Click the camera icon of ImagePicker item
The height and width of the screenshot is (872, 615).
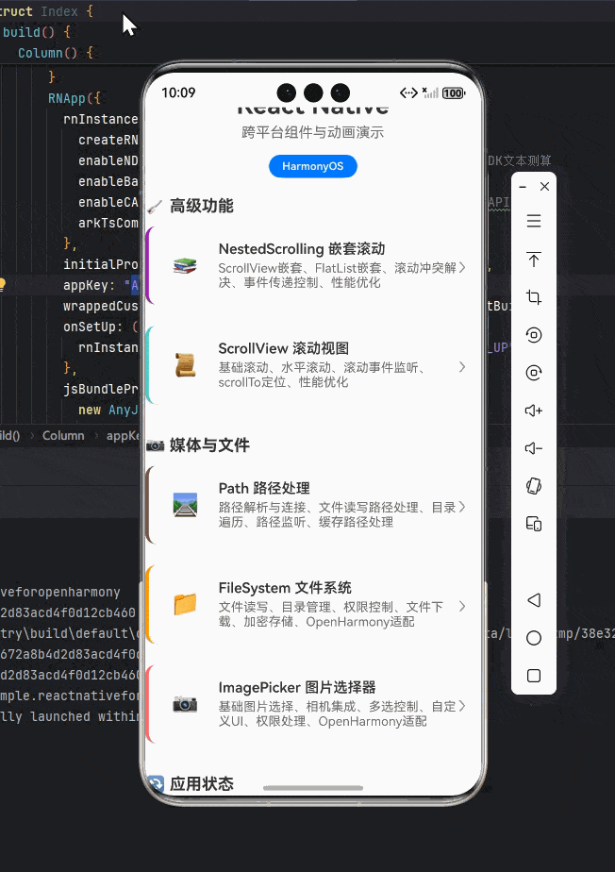click(185, 704)
